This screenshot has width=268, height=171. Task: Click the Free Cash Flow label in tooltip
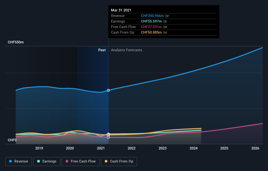[123, 27]
